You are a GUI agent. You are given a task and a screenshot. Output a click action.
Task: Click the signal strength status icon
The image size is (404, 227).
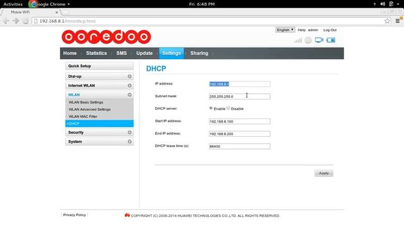(298, 40)
